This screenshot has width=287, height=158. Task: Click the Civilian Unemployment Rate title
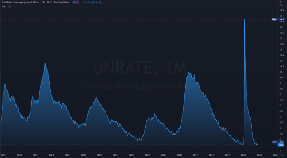(x=21, y=2)
